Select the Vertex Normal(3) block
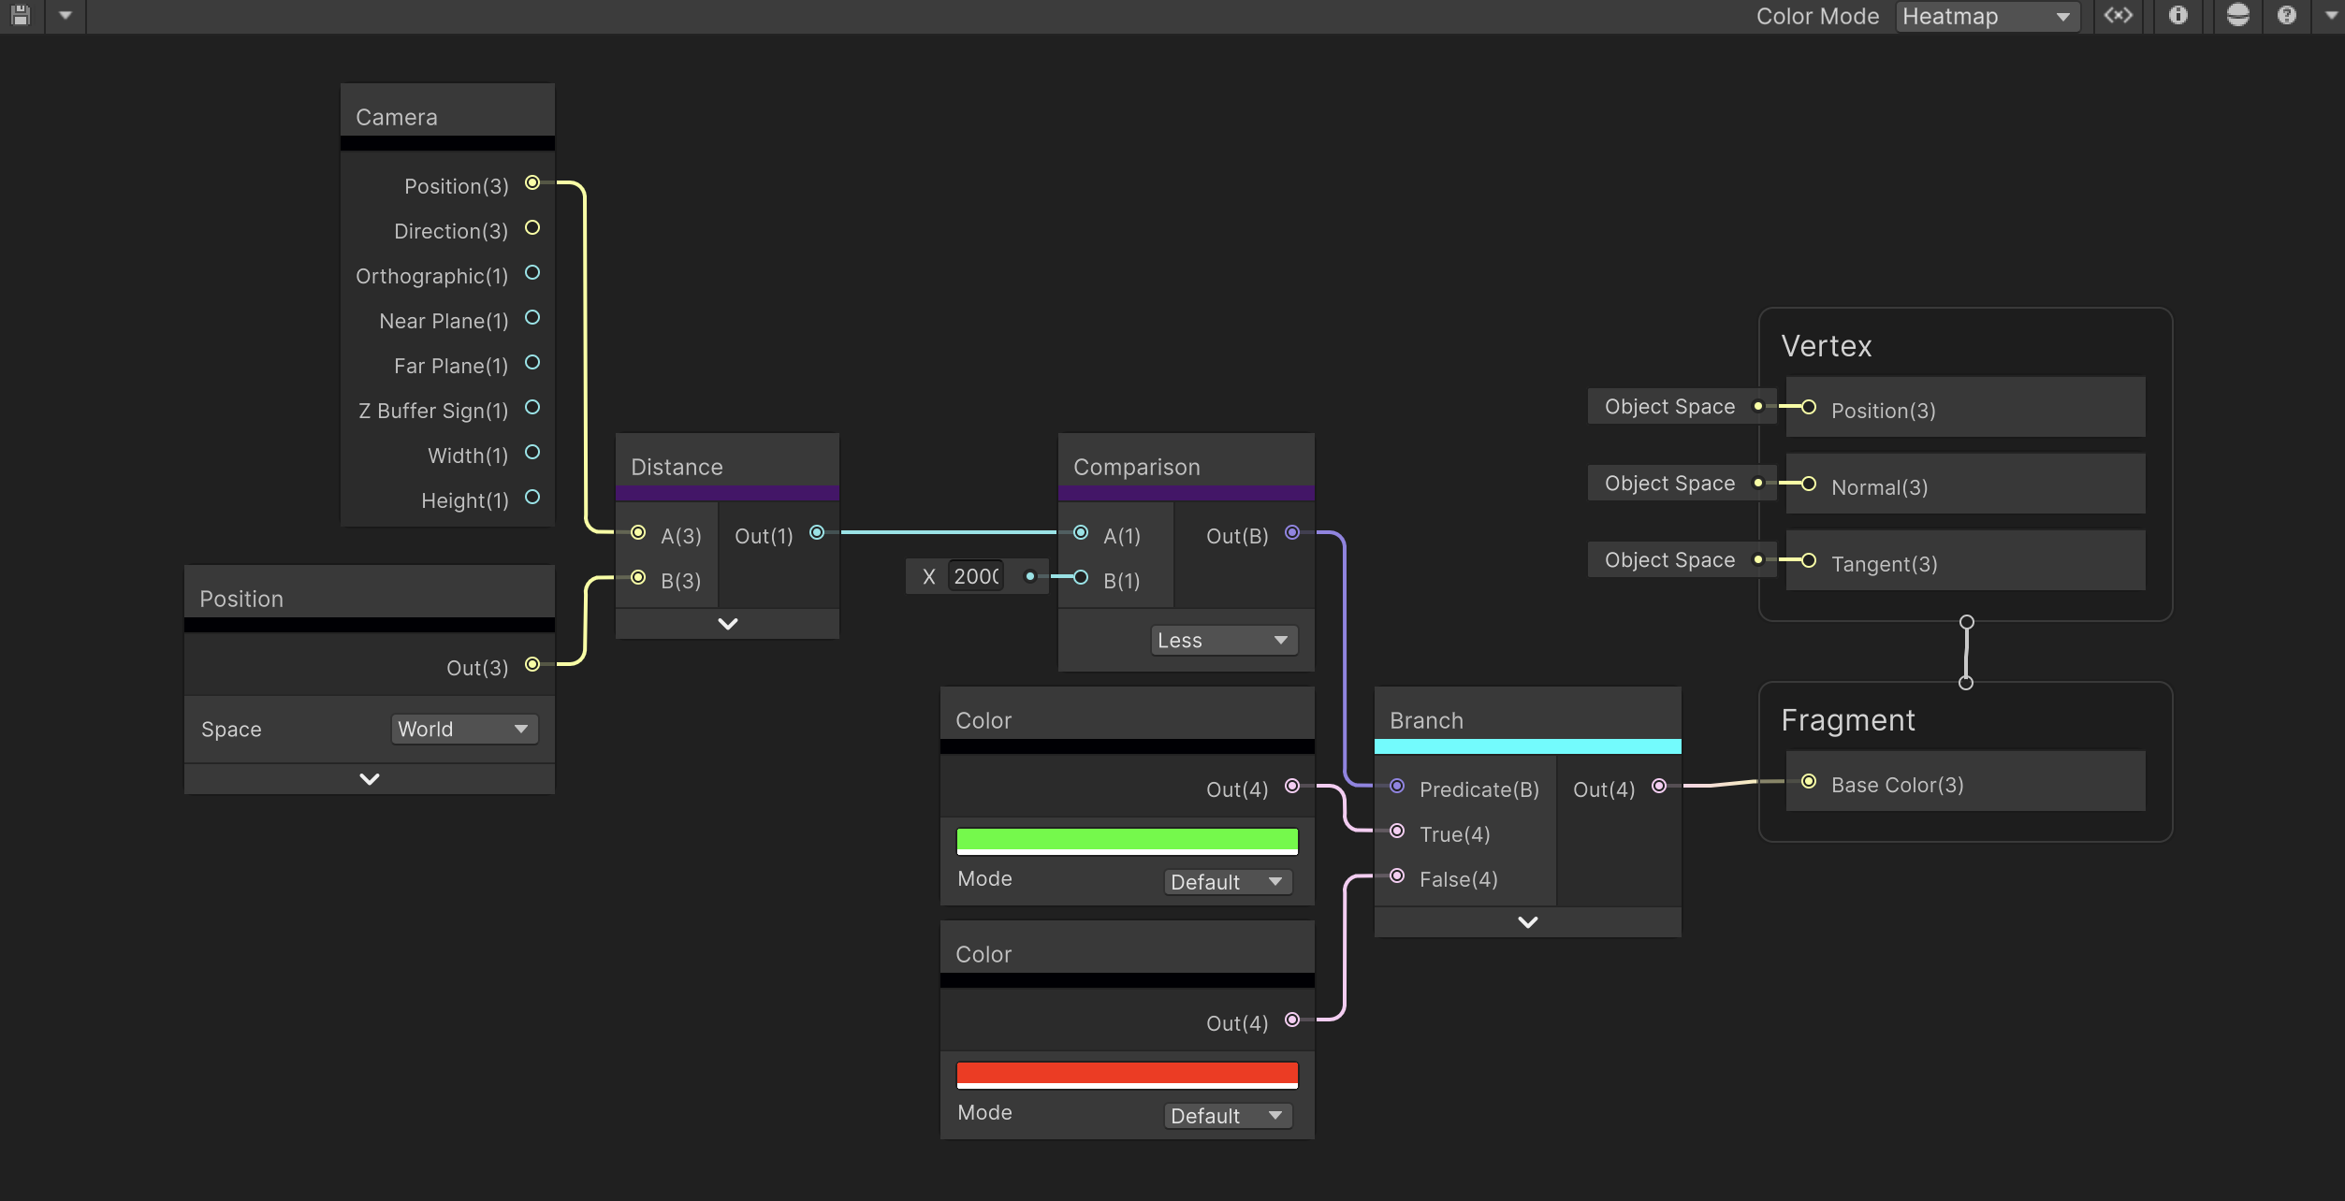Viewport: 2345px width, 1201px height. click(1965, 485)
